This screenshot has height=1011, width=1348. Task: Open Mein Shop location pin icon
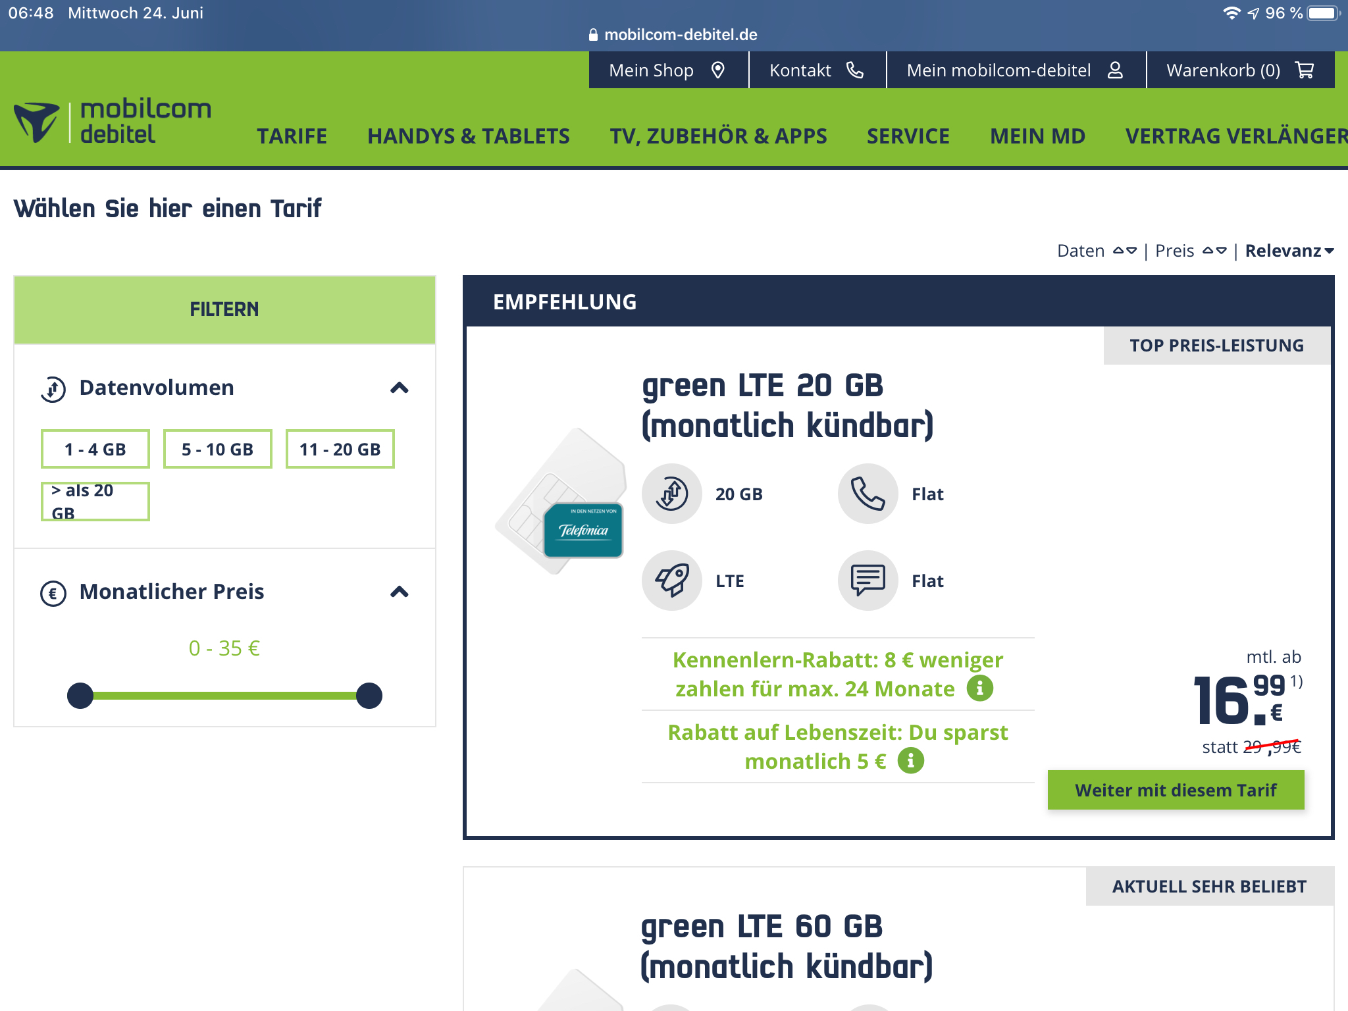pos(718,70)
